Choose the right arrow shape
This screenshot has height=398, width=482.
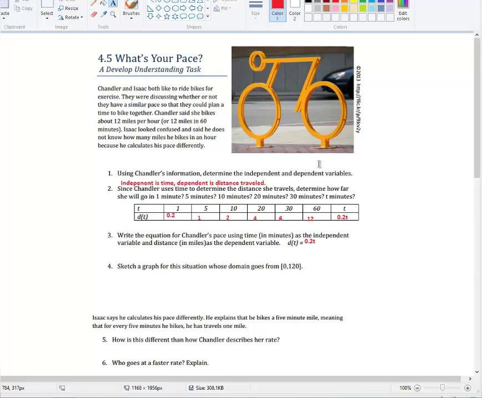183,8
